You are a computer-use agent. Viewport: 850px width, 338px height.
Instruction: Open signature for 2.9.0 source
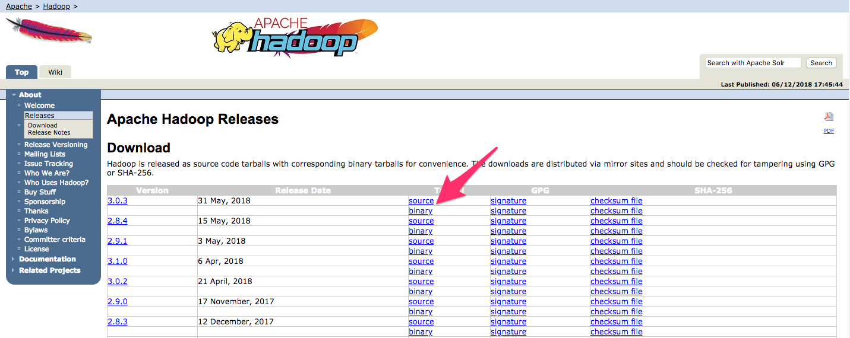tap(508, 301)
